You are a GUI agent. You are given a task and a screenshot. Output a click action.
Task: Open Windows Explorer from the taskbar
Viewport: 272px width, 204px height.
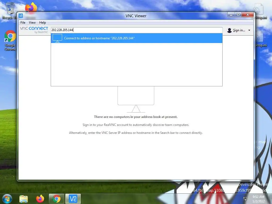pos(24,199)
